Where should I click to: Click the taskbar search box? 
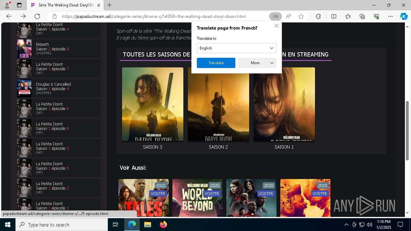(62, 225)
